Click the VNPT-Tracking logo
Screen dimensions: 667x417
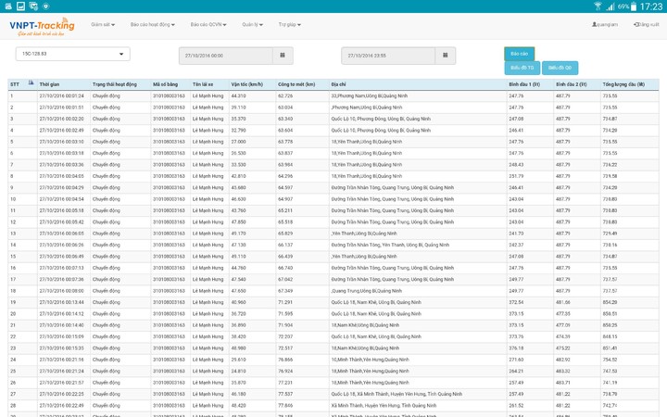pos(42,27)
